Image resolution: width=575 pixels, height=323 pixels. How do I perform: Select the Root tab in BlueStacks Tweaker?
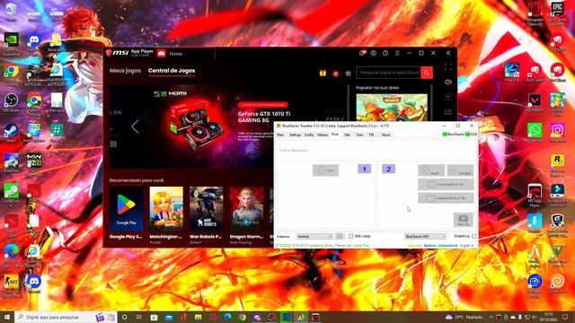pos(335,135)
